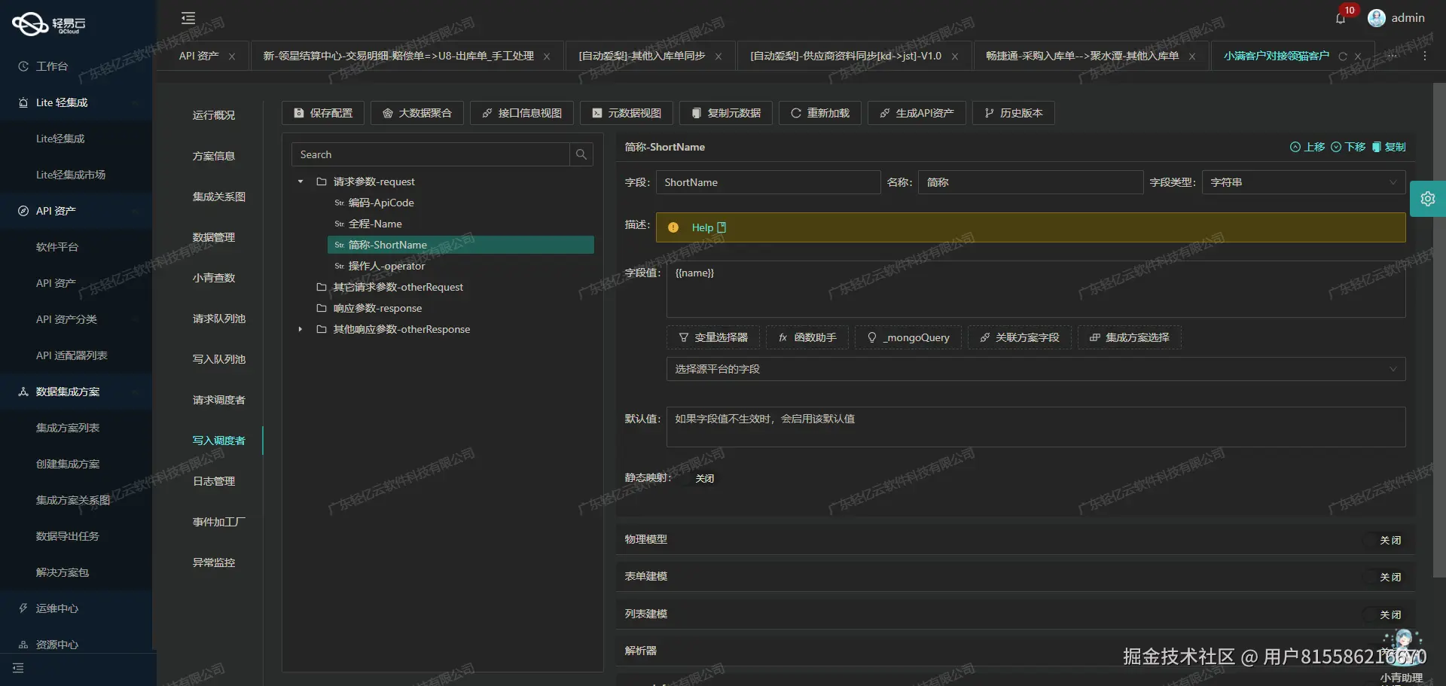Launch the 函数助手 helper
The height and width of the screenshot is (686, 1446).
coord(806,337)
